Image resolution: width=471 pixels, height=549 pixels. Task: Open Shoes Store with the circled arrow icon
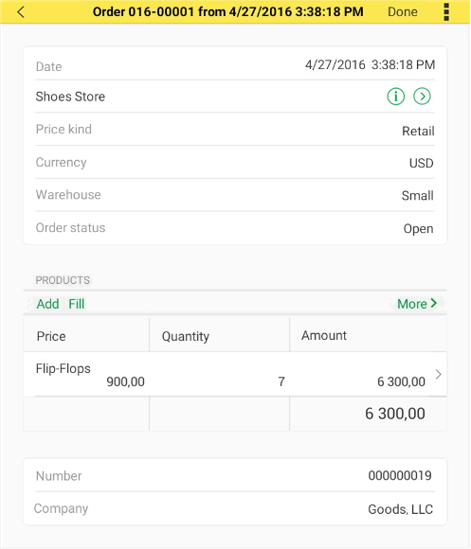422,96
